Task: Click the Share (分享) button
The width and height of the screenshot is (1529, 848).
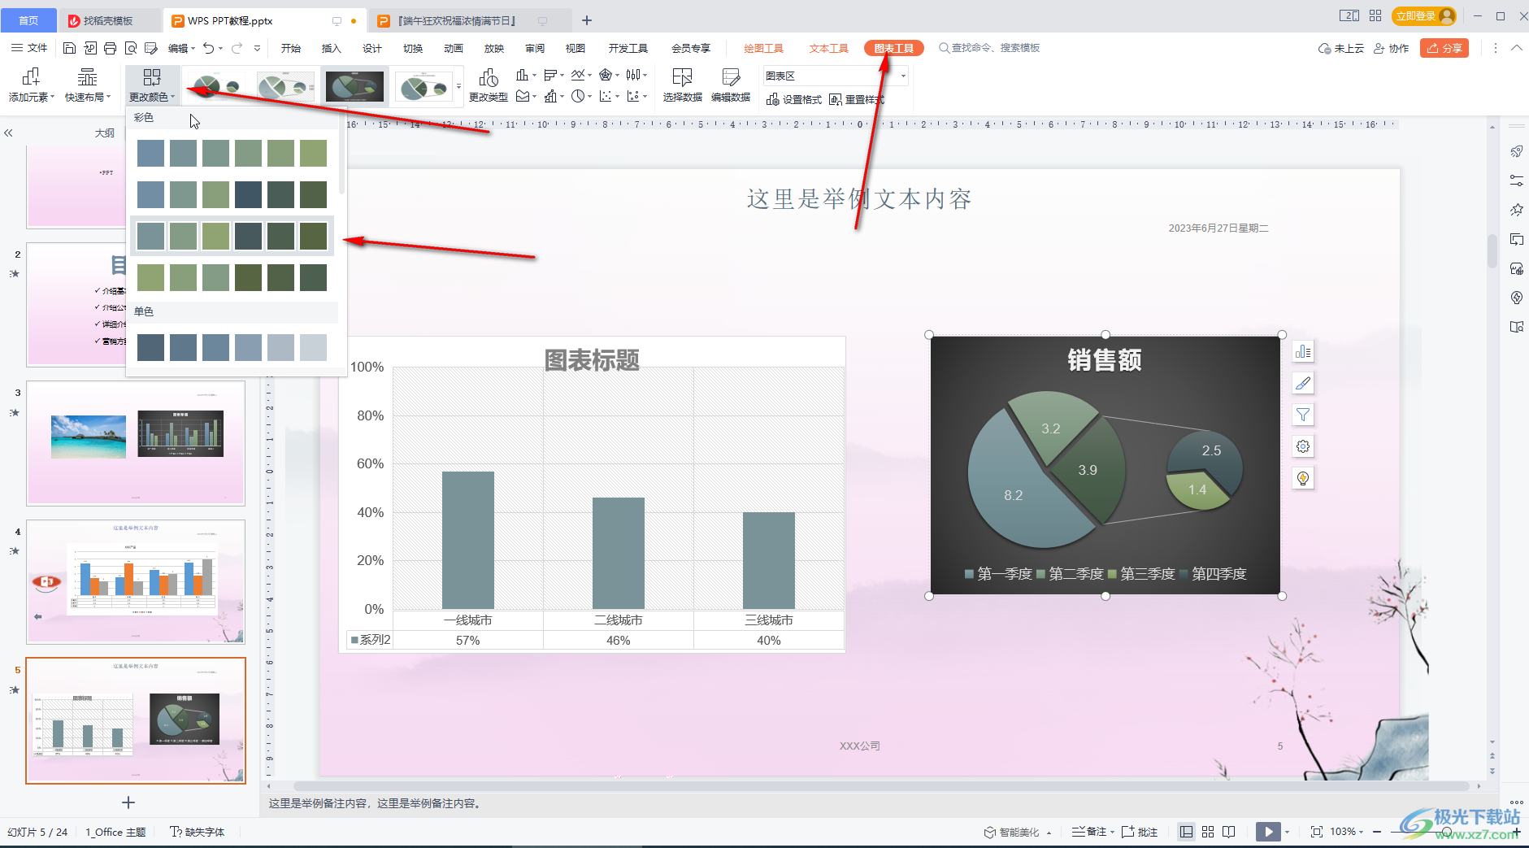Action: (1444, 48)
